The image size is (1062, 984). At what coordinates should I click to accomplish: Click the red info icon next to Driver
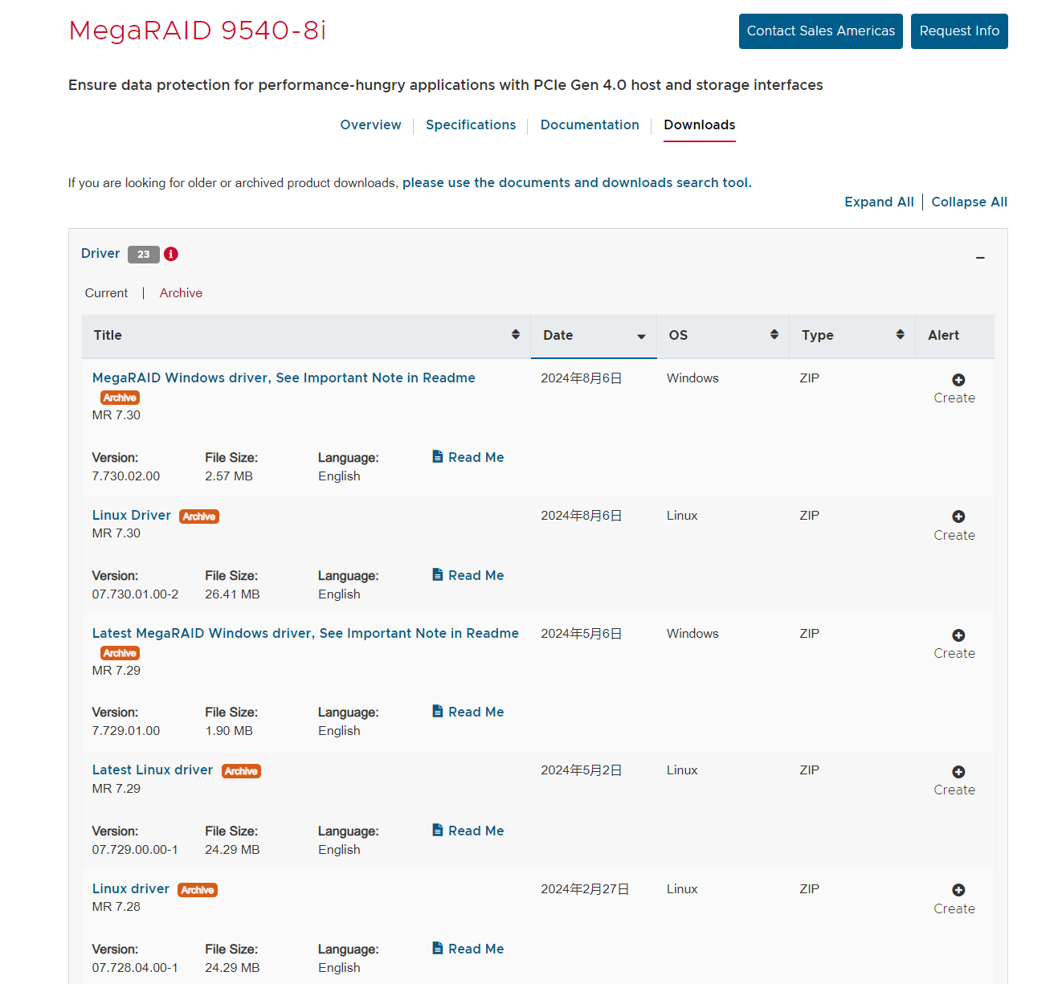171,254
